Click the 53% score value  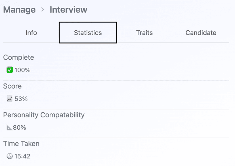coord(22,99)
